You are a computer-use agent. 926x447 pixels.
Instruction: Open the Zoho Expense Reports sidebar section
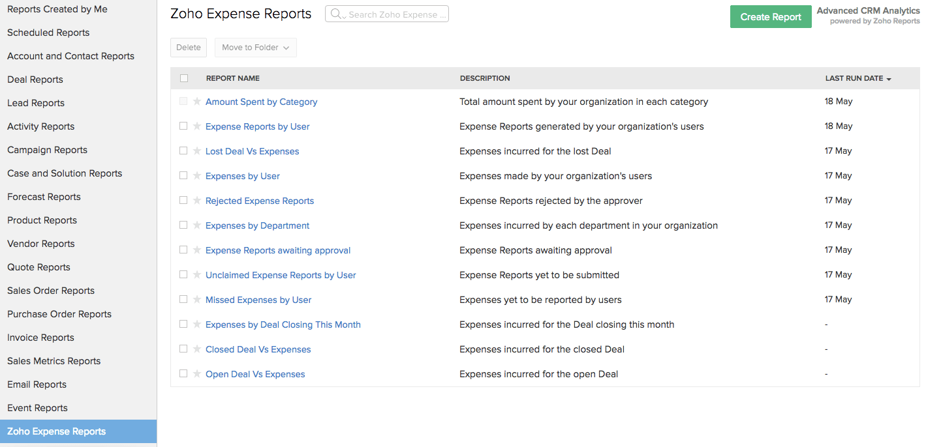point(56,431)
